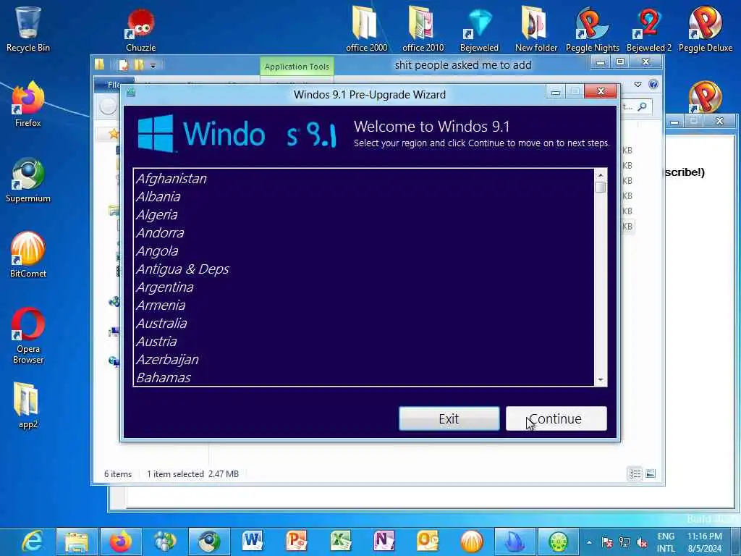This screenshot has width=741, height=556.
Task: Launch the Bejeweled 2 shortcut
Action: tap(649, 29)
